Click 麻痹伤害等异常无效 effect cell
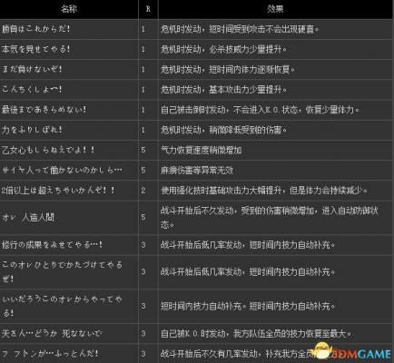This screenshot has width=394, height=363. (x=275, y=171)
